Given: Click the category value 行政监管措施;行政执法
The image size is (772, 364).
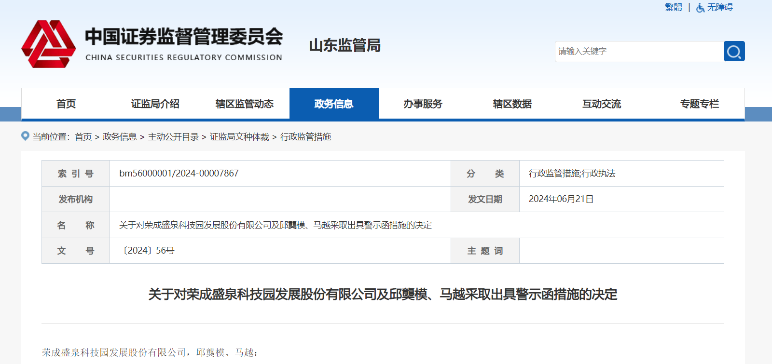Looking at the screenshot, I should pos(572,174).
